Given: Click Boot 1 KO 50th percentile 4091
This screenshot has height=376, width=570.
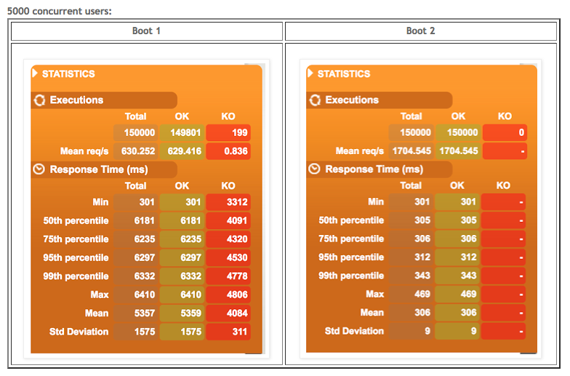Looking at the screenshot, I should click(228, 221).
